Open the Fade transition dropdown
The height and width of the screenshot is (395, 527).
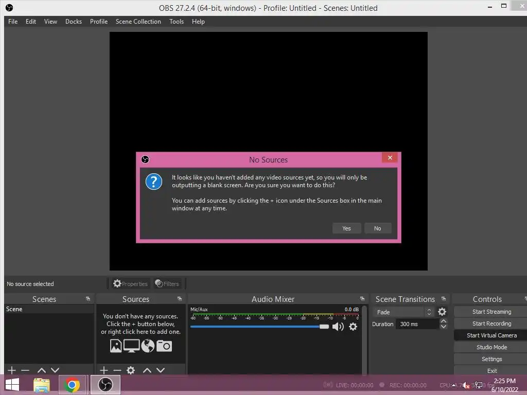click(x=403, y=312)
